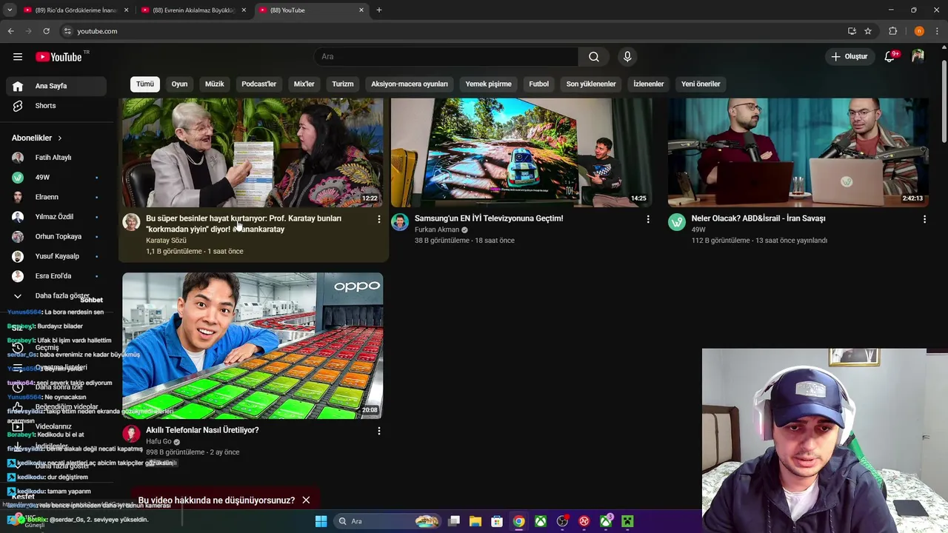
Task: Select the Tümü filter chip
Action: click(x=145, y=84)
